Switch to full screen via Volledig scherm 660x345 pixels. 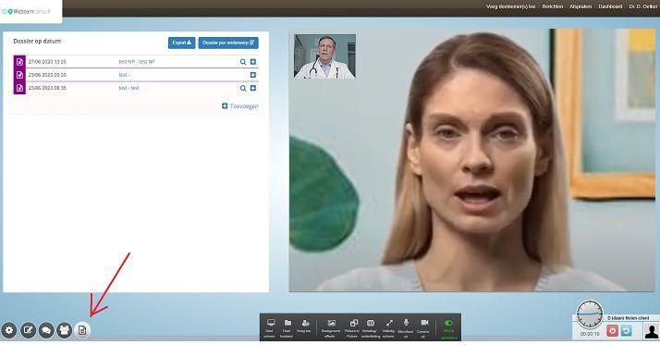pyautogui.click(x=388, y=327)
